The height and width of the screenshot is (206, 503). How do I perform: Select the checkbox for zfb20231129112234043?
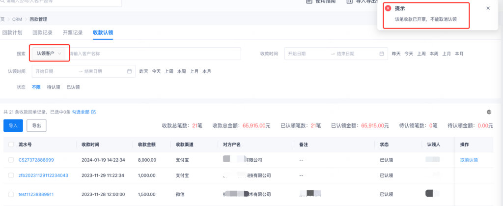click(11, 176)
